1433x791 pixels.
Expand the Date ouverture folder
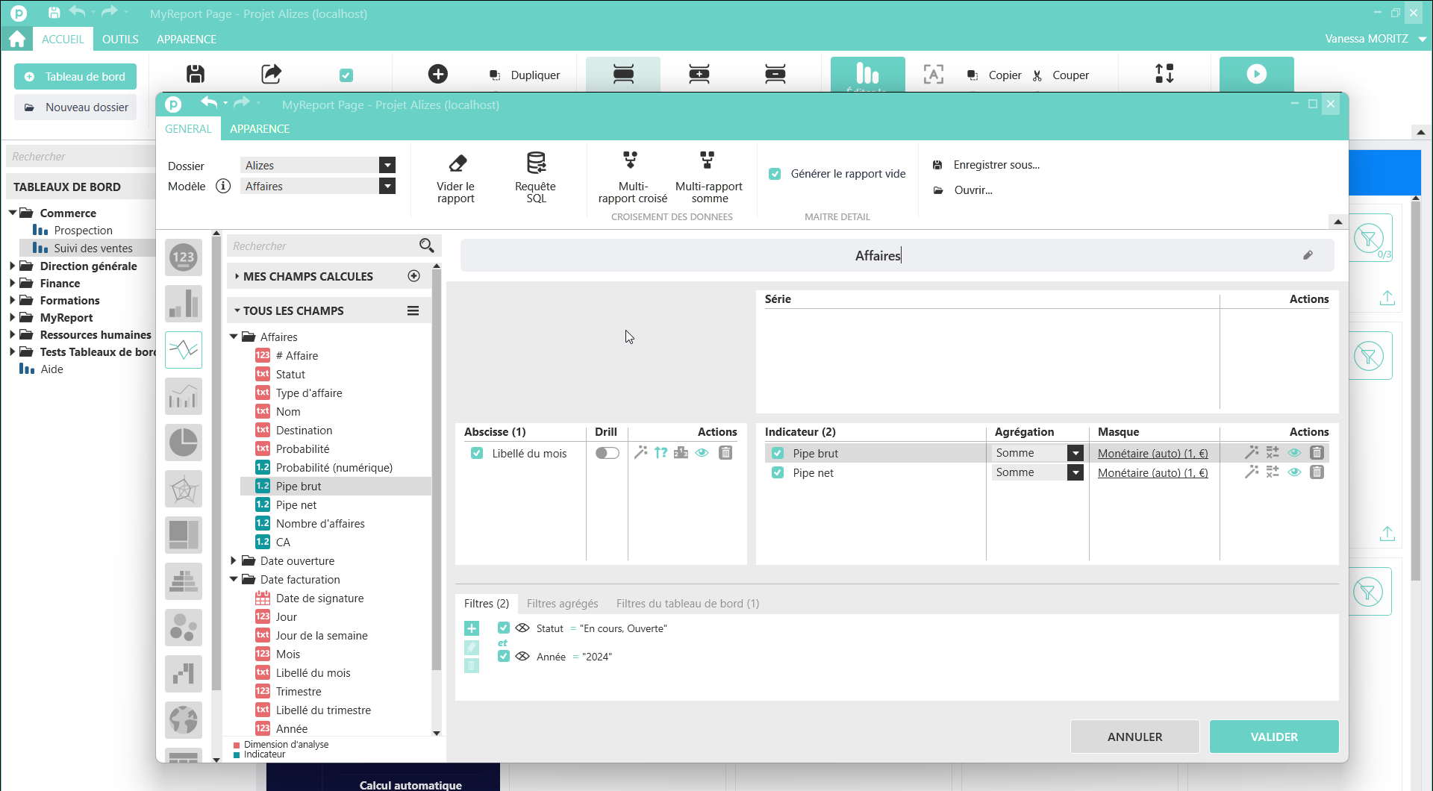tap(234, 561)
